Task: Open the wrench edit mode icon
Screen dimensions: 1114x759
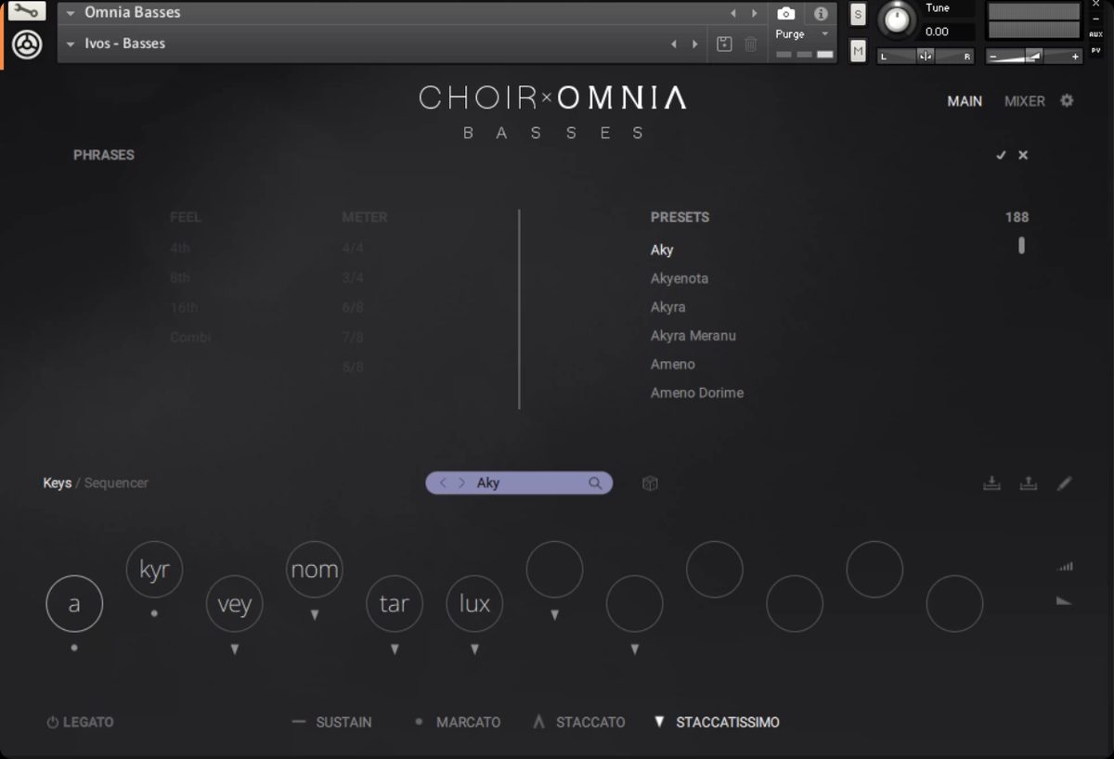Action: tap(27, 11)
